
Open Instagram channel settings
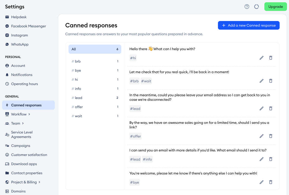tap(20, 35)
